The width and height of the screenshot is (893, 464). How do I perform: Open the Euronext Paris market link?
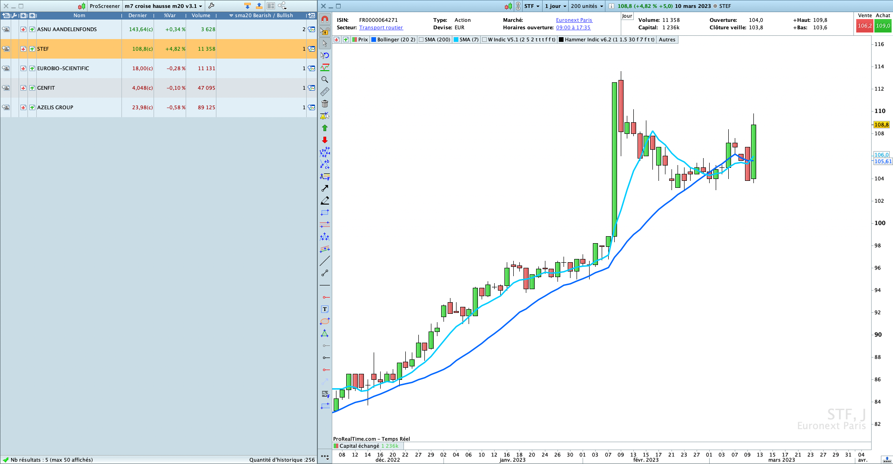point(574,20)
